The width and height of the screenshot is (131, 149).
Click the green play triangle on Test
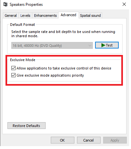103,45
